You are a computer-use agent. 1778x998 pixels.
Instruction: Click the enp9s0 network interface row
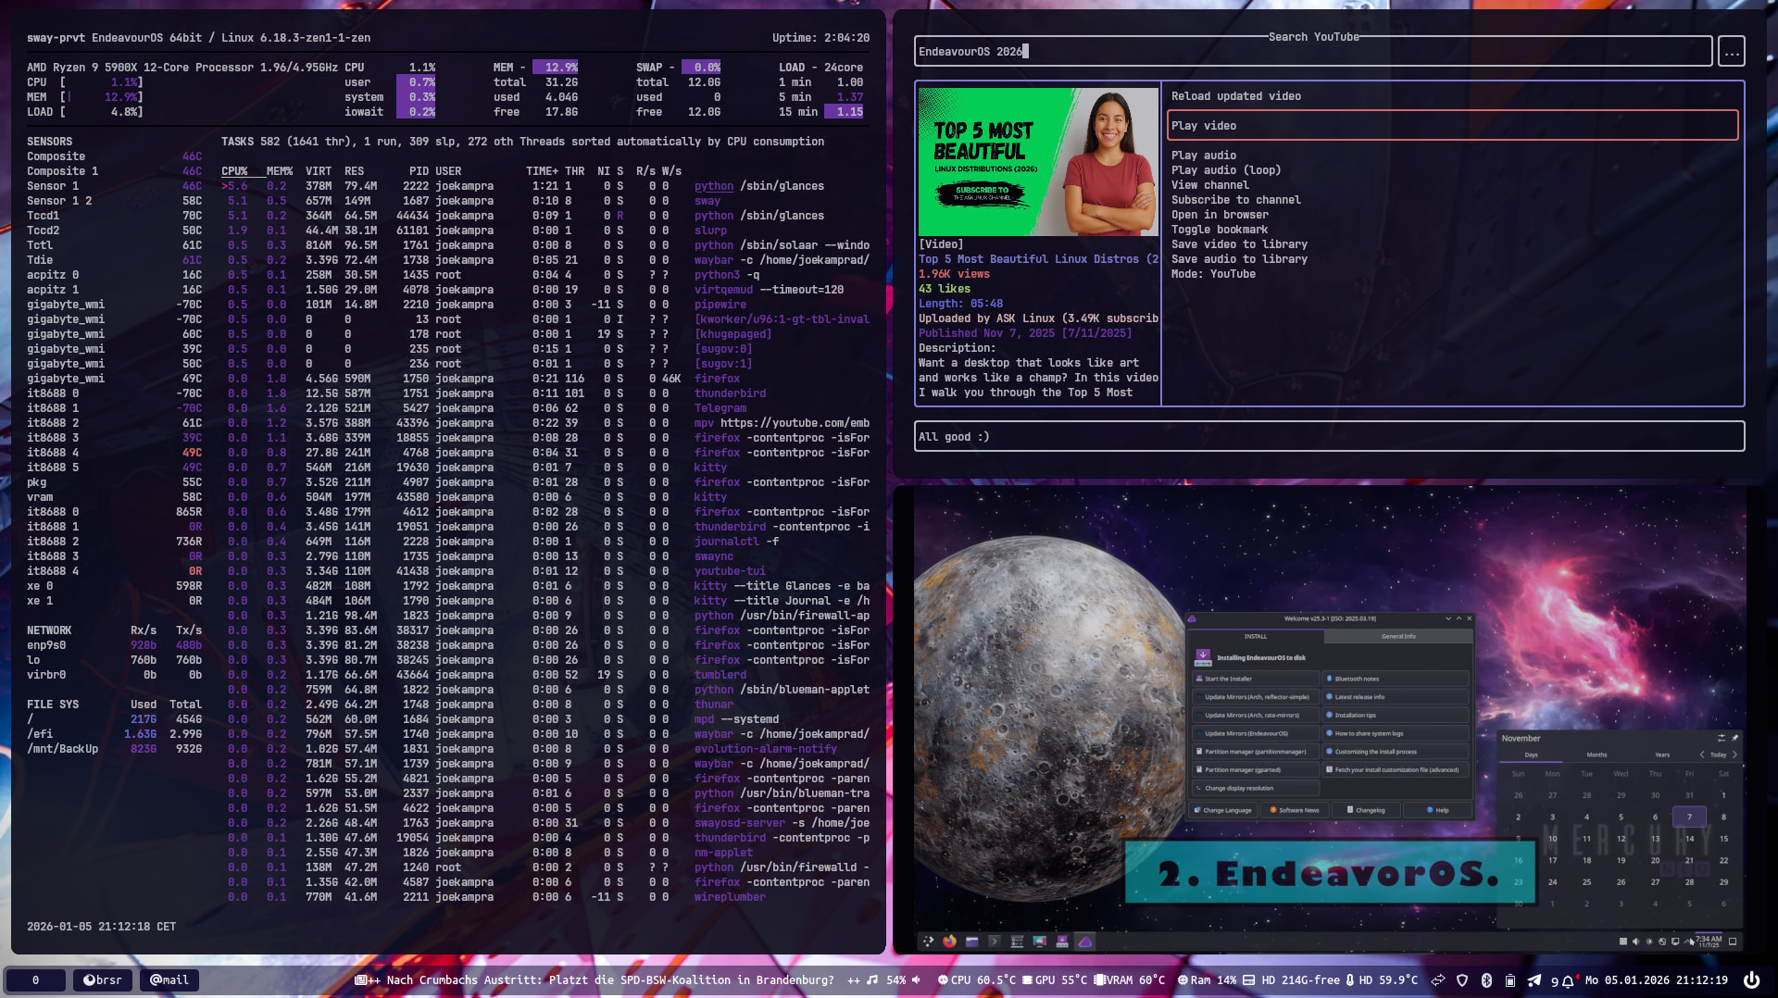114,645
